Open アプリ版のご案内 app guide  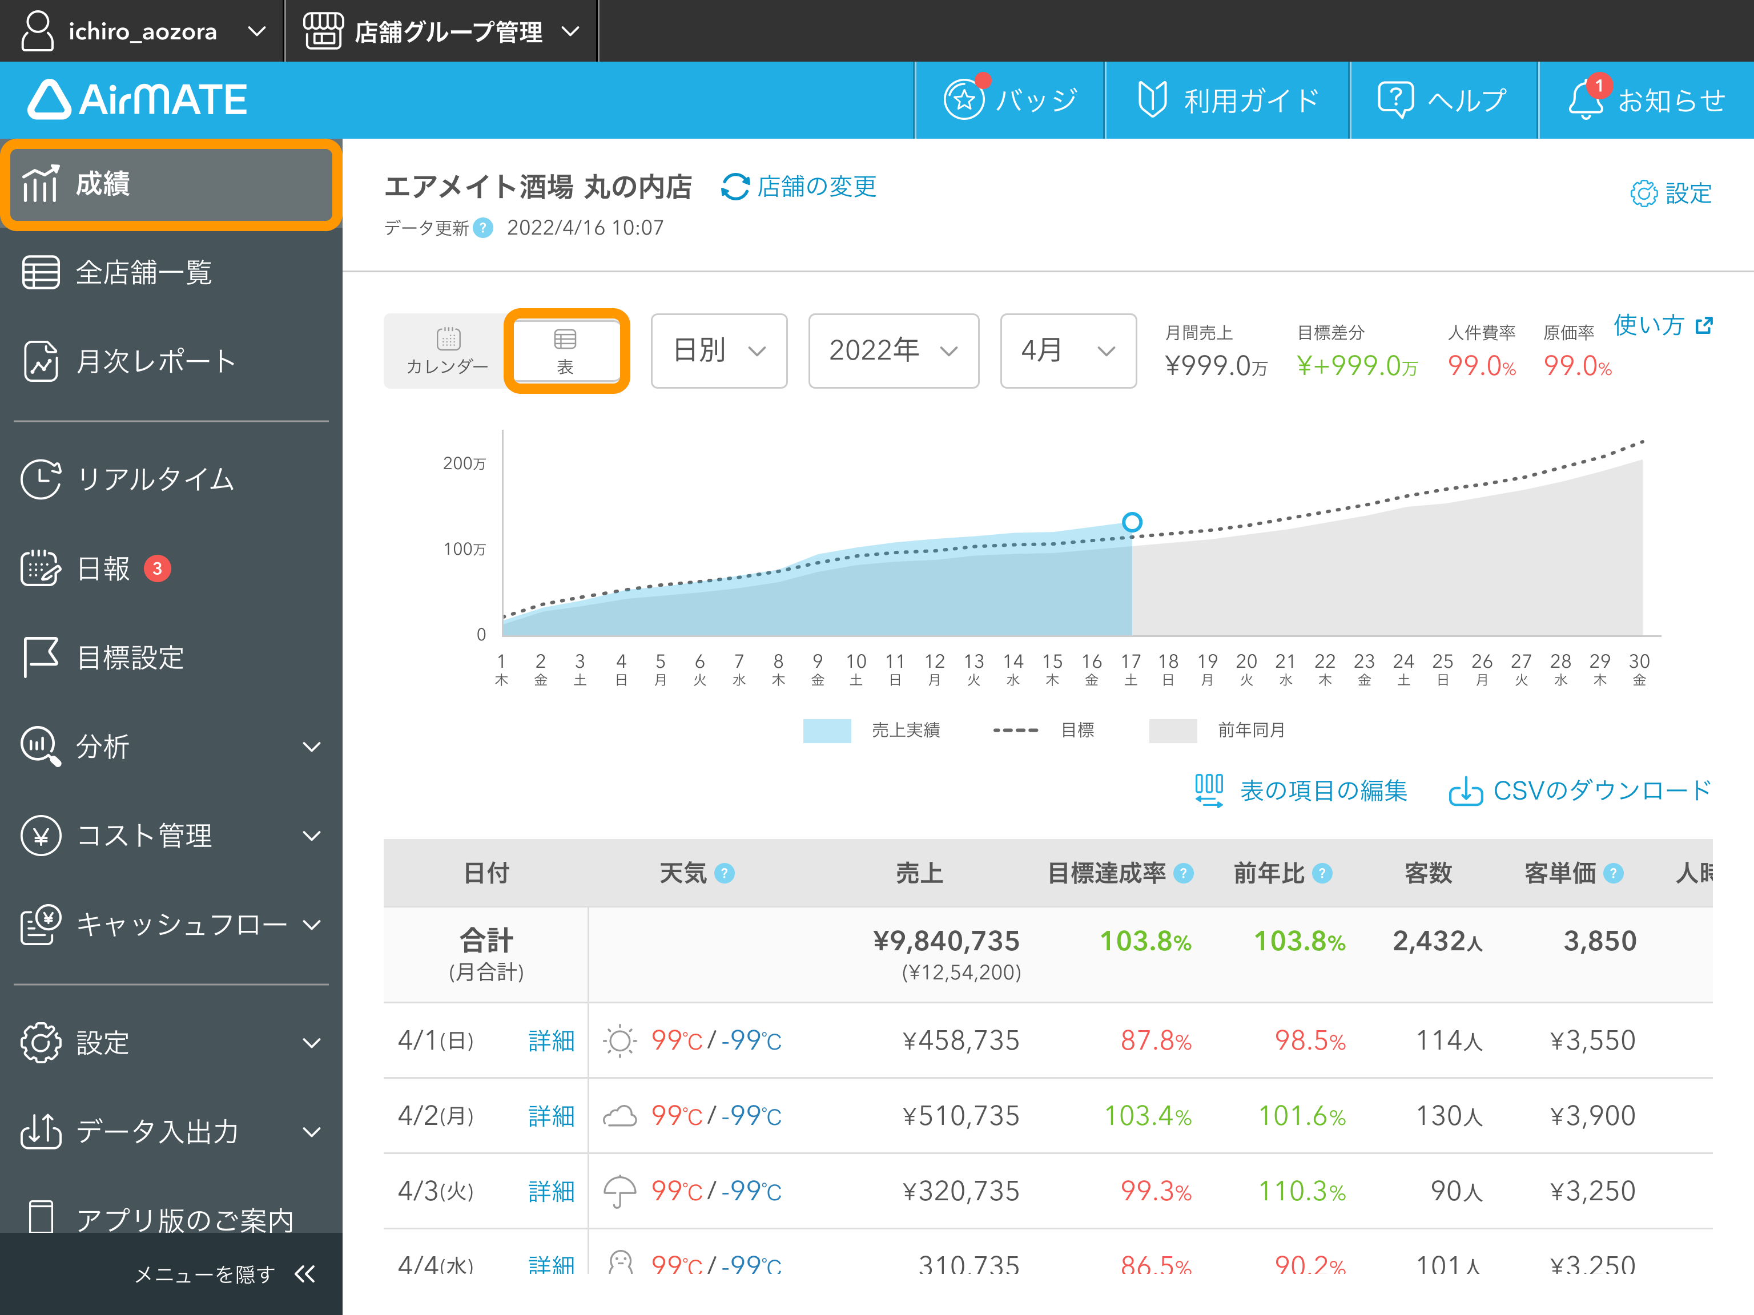(x=171, y=1217)
